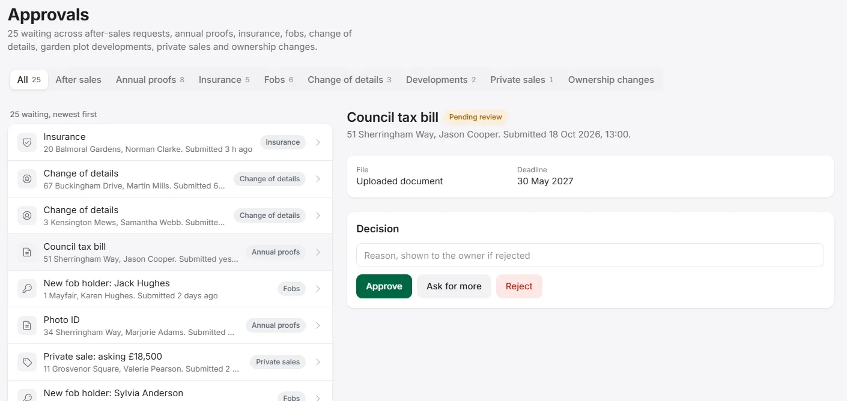This screenshot has width=847, height=401.
Task: Select 'New fob holder: Sylvia Anderson' title
Action: (x=114, y=393)
